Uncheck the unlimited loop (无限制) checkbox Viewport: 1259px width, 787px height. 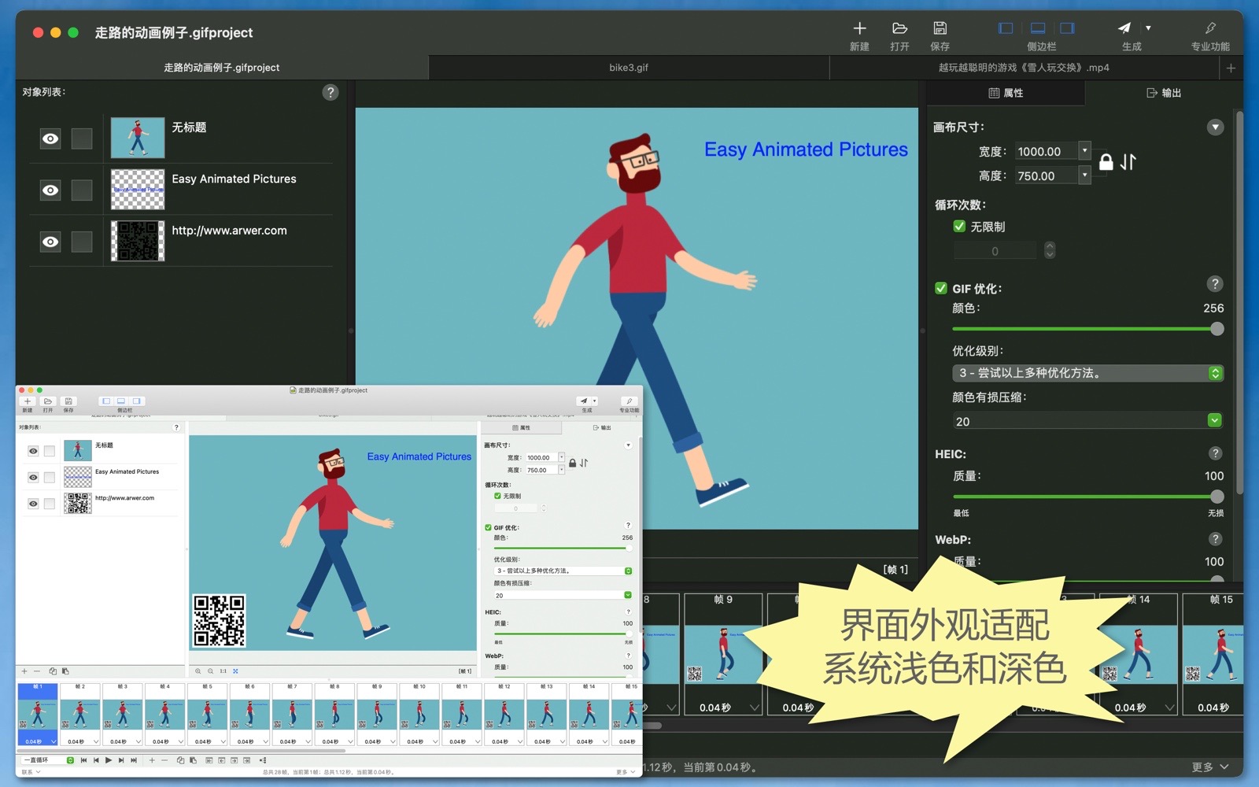pos(959,227)
